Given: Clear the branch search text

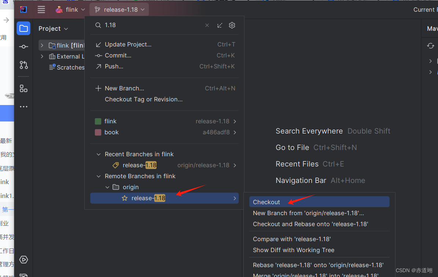Looking at the screenshot, I should pyautogui.click(x=207, y=25).
